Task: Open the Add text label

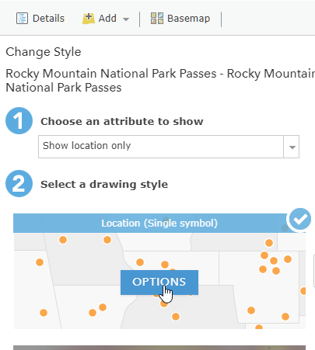Action: 107,19
